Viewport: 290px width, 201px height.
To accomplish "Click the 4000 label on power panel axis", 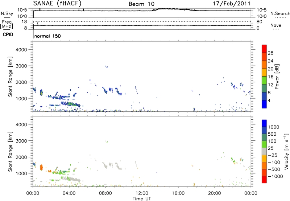I will click(x=21, y=50).
